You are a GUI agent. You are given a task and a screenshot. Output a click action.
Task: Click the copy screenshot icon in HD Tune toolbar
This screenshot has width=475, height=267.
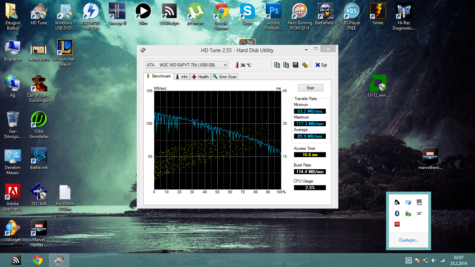click(286, 65)
